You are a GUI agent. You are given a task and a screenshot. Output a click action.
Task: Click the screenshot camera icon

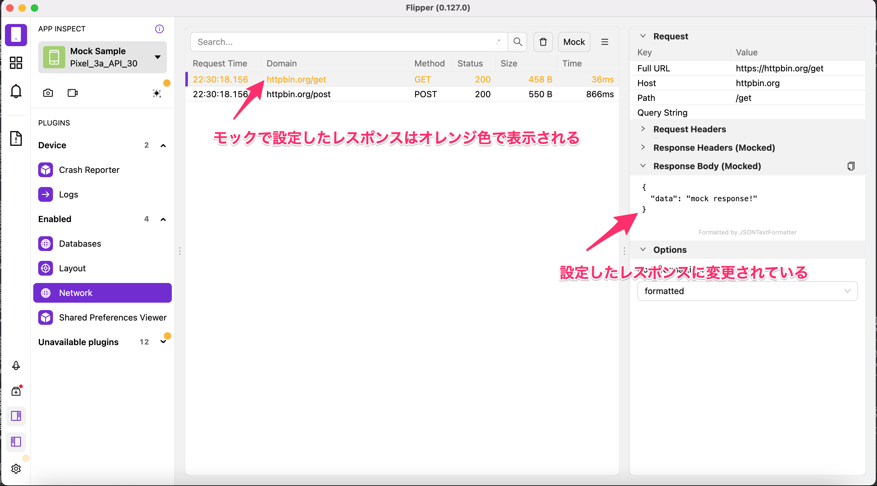click(x=48, y=93)
